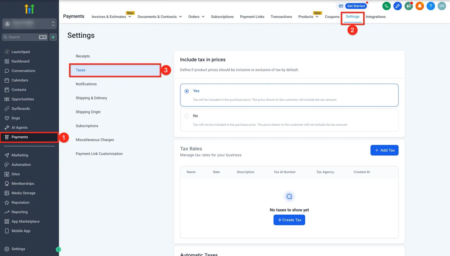Viewport: 450px width, 256px height.
Task: Open Calendars in sidebar
Action: click(20, 80)
